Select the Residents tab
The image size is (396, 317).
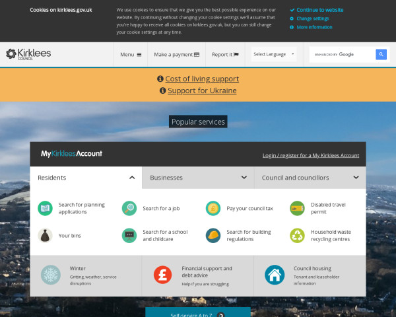[86, 178]
